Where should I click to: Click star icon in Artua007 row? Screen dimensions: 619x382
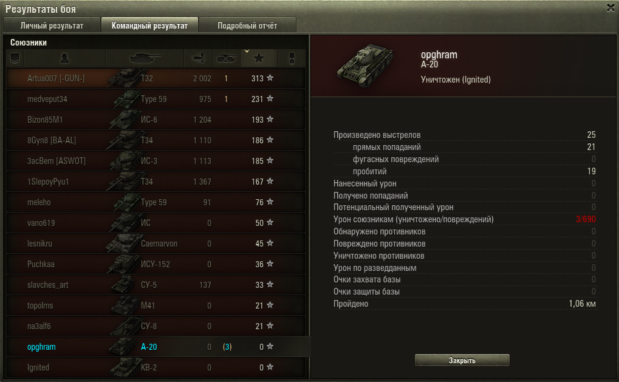(x=270, y=78)
